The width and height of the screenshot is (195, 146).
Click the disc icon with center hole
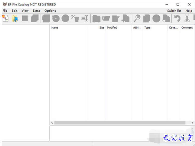[x=56, y=18]
